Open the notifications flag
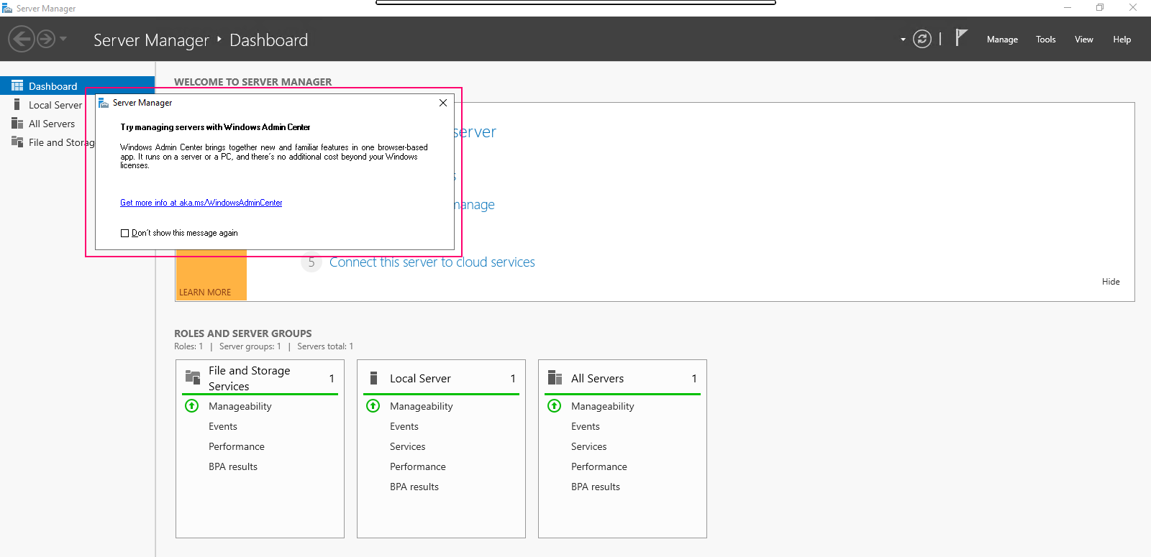This screenshot has height=557, width=1151. 961,37
